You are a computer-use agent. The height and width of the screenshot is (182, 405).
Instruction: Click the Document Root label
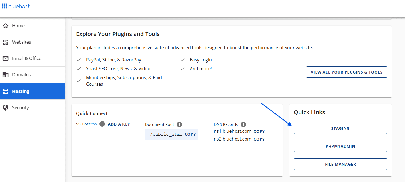tap(159, 124)
